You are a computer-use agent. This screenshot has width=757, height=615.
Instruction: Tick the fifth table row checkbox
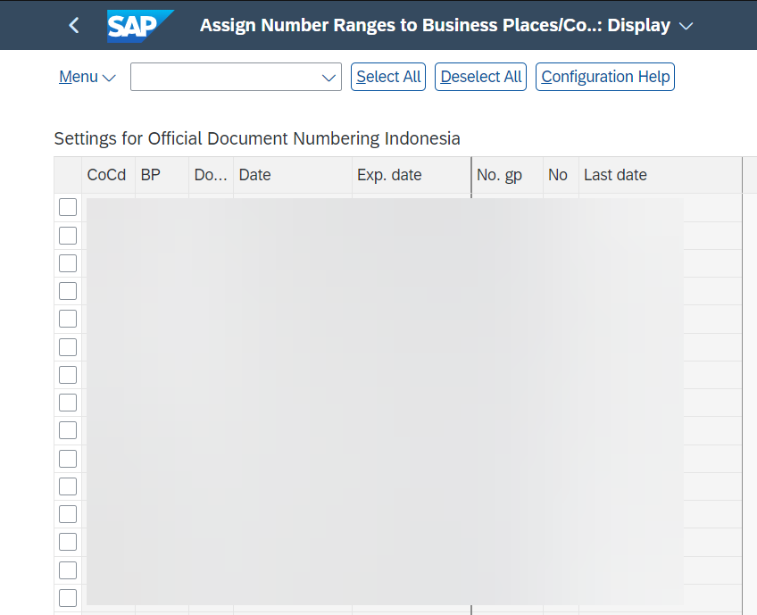(x=68, y=319)
